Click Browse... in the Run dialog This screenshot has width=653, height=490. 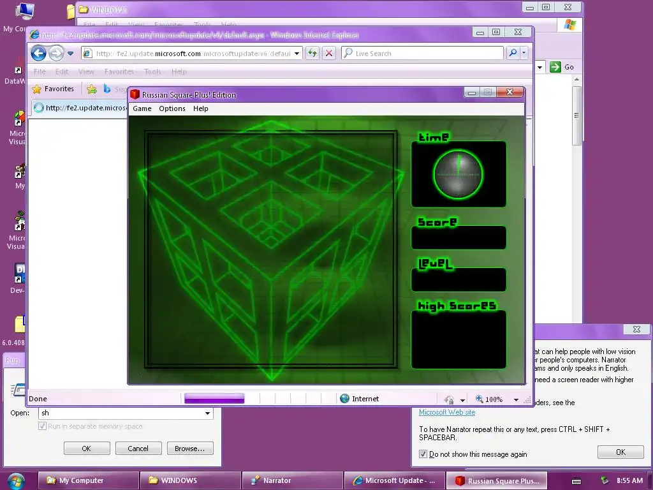(190, 449)
